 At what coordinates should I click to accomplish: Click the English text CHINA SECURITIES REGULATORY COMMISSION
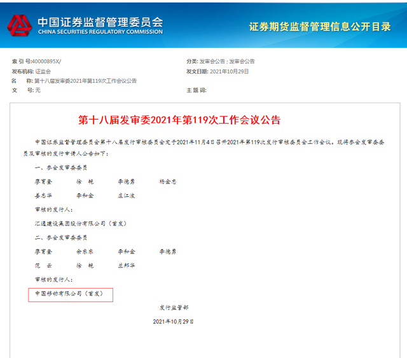pyautogui.click(x=100, y=31)
